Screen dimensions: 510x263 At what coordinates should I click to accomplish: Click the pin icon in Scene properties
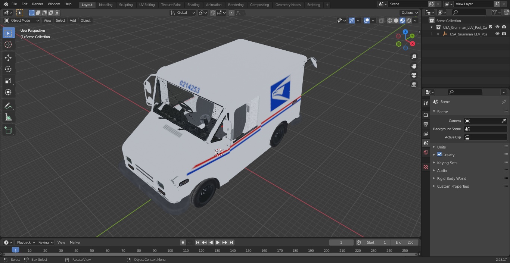tap(504, 102)
